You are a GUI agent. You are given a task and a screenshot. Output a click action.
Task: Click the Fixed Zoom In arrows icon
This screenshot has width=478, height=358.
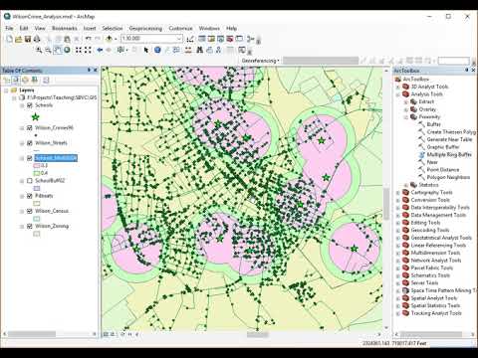point(79,50)
